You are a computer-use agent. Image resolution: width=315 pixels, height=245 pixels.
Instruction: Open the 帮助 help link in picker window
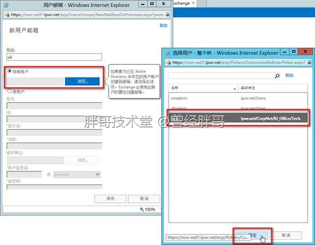[289, 75]
